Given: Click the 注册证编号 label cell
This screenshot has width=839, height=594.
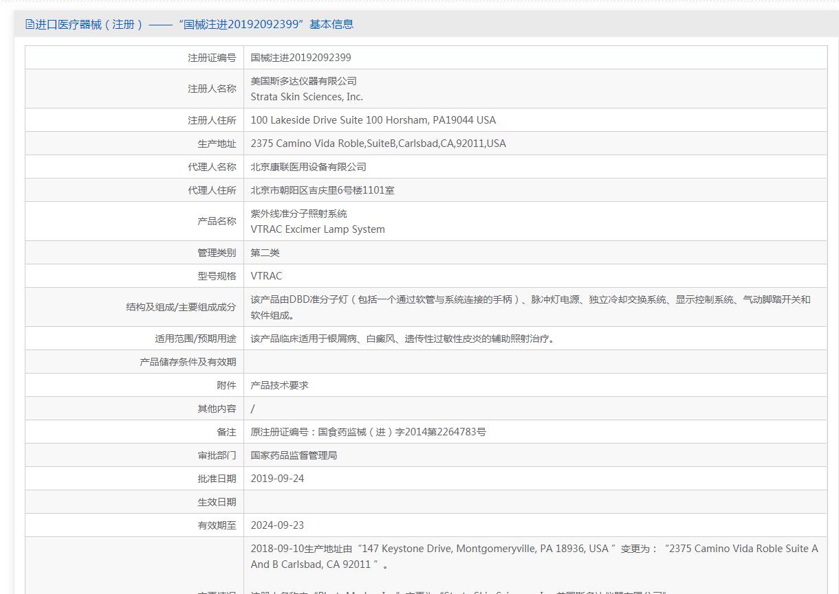Looking at the screenshot, I should click(135, 58).
